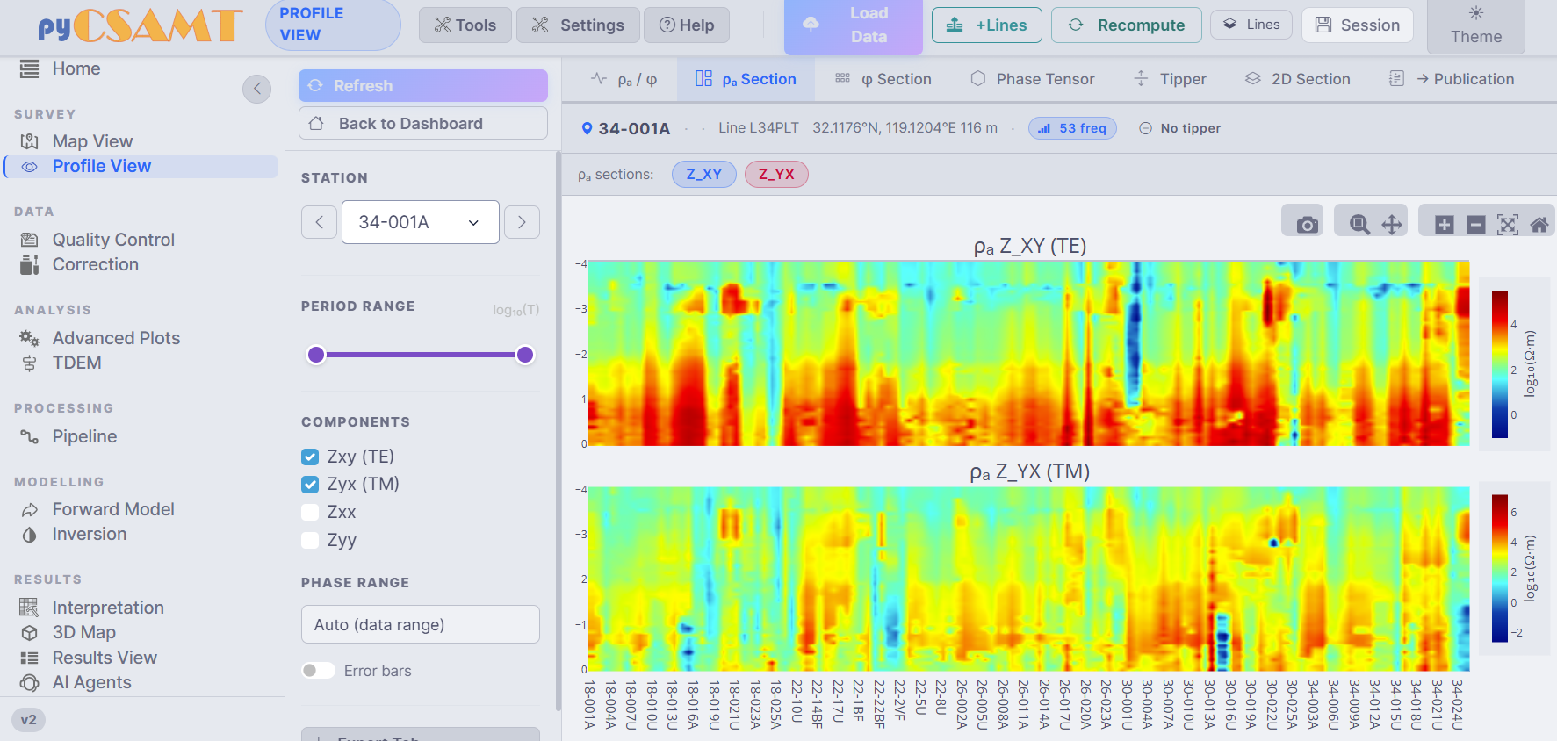Click the TDEM sidebar icon
Screen dimensions: 1557x741
click(x=29, y=363)
